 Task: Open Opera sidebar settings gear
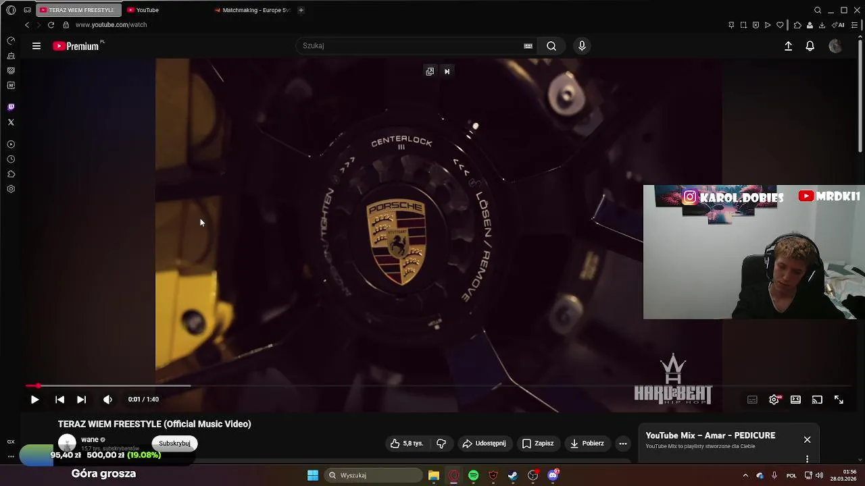pyautogui.click(x=11, y=189)
